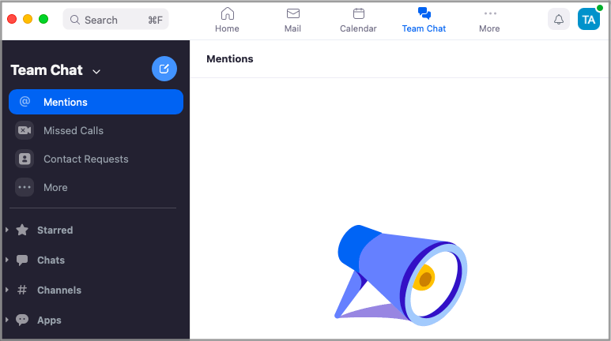This screenshot has height=341, width=611.
Task: Switch to the Mail tab
Action: (x=292, y=20)
